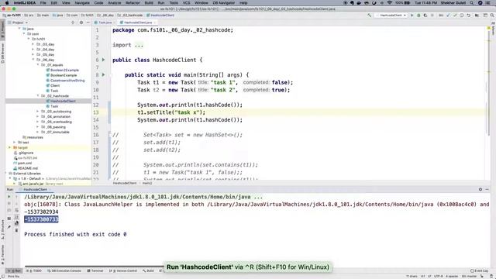Click run gutter arrow beside main method

coord(103,74)
